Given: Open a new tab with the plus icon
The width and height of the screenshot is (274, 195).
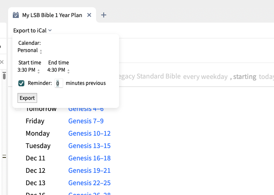Looking at the screenshot, I should 104,15.
